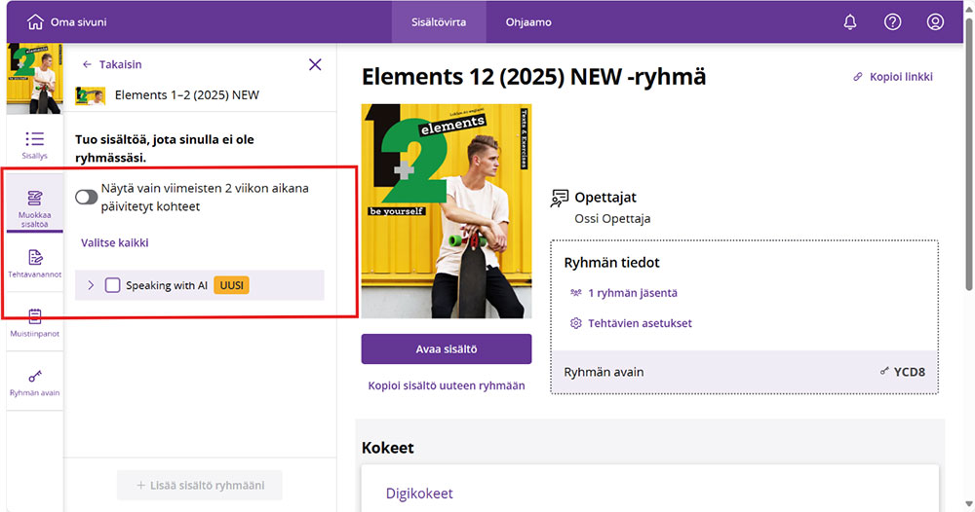Switch to the Sisältövirta tab
Image resolution: width=975 pixels, height=512 pixels.
click(x=439, y=21)
